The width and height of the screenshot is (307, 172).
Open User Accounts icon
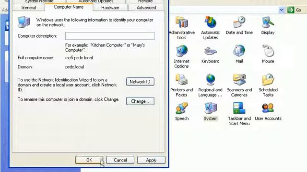point(268,112)
